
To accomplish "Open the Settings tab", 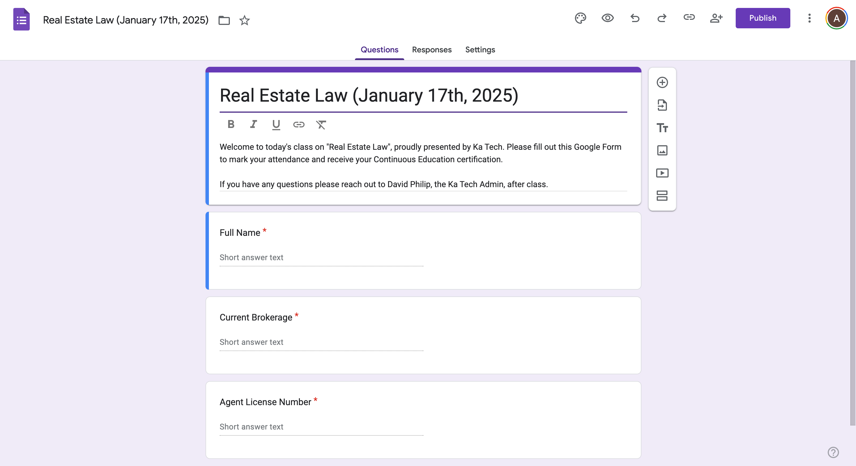I will pos(480,50).
